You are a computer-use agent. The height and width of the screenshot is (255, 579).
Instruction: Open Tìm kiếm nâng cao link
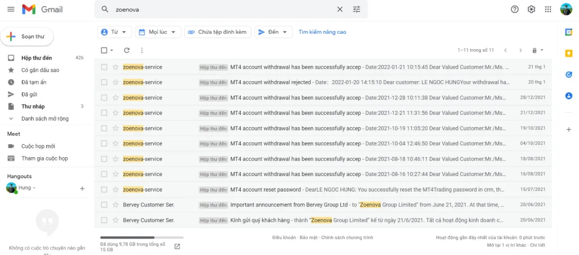pyautogui.click(x=322, y=32)
